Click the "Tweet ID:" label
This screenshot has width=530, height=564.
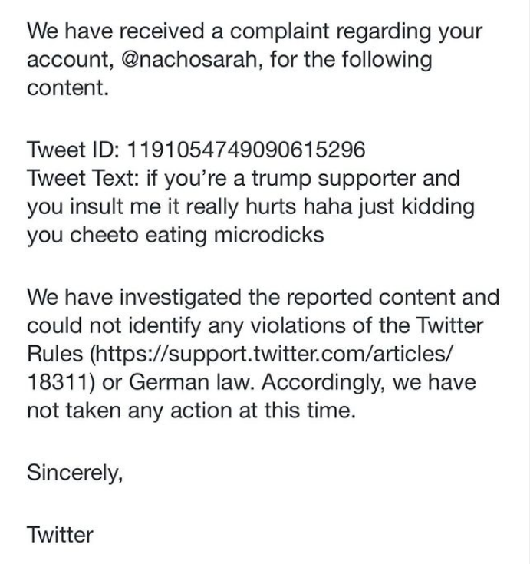(x=73, y=149)
